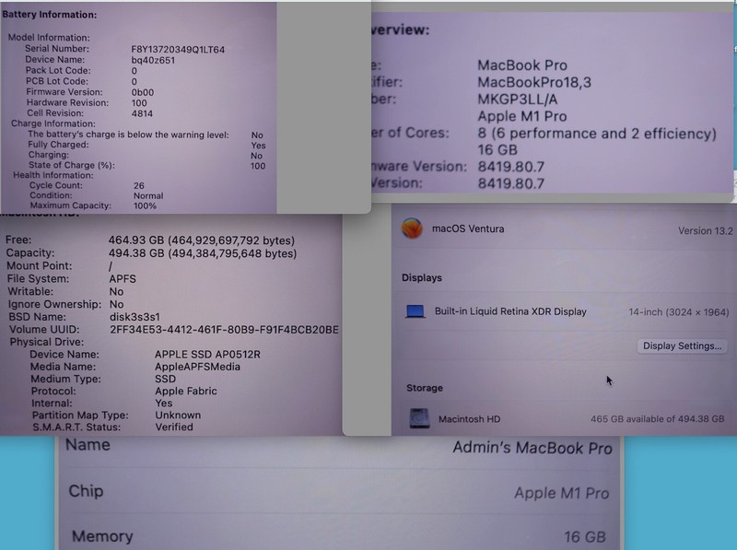Click the macOS Ventura label

click(x=468, y=228)
